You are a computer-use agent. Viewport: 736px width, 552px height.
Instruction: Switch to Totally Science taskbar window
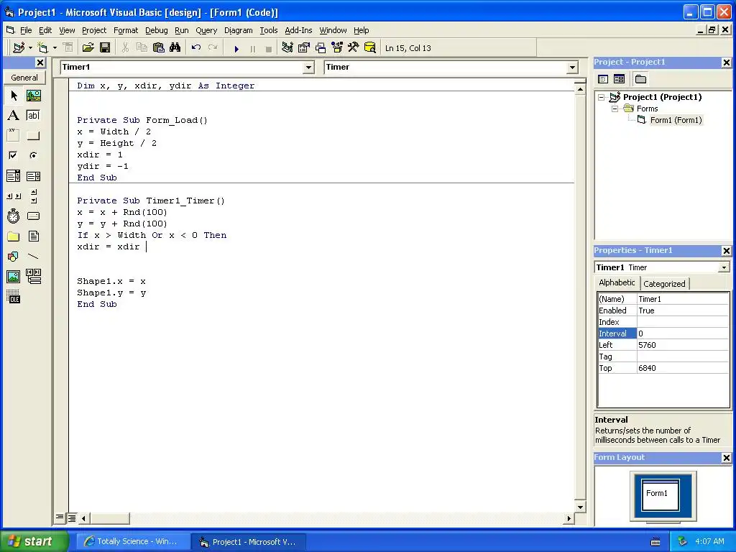click(133, 542)
